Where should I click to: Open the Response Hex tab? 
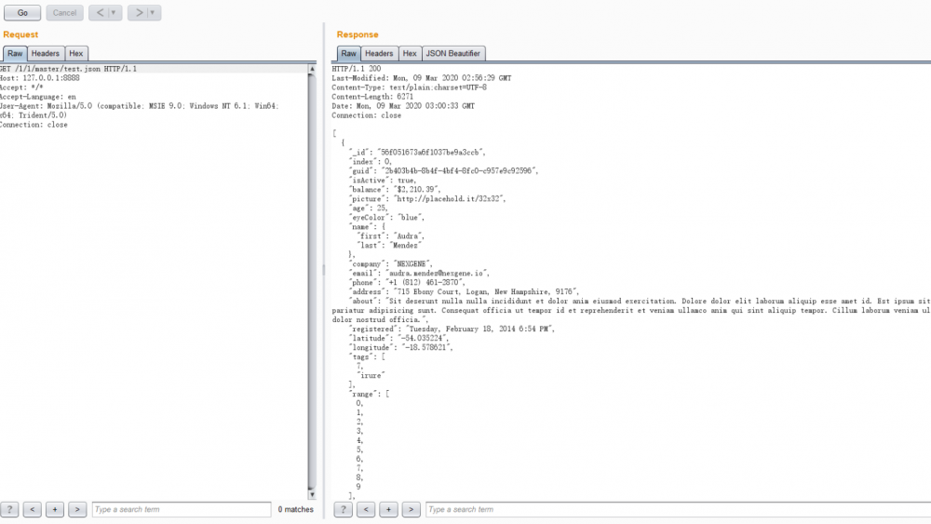pos(410,53)
